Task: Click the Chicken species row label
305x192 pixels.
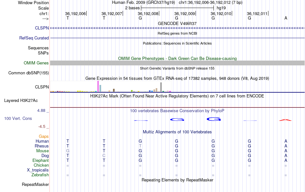Action: tap(41, 165)
